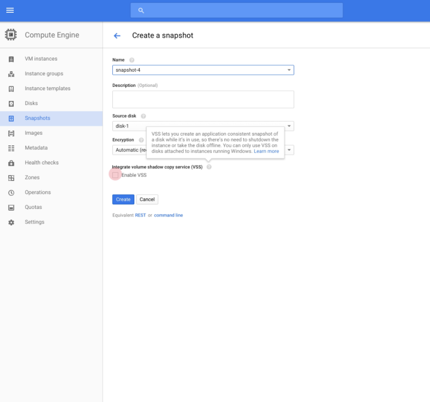Viewport: 430px width, 402px height.
Task: Click the VSS help question mark icon
Action: click(x=209, y=167)
